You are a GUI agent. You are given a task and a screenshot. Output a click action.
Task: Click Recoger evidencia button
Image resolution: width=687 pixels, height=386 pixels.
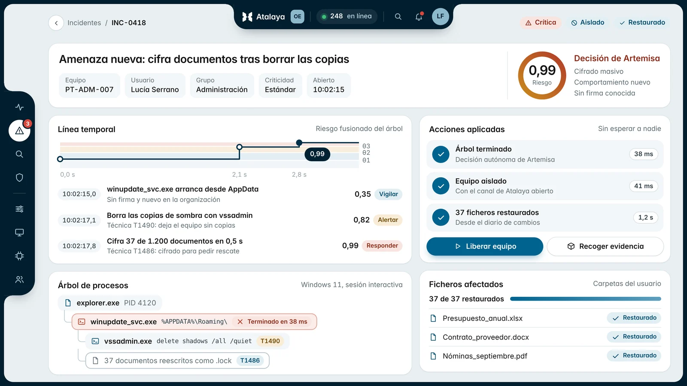click(x=605, y=246)
